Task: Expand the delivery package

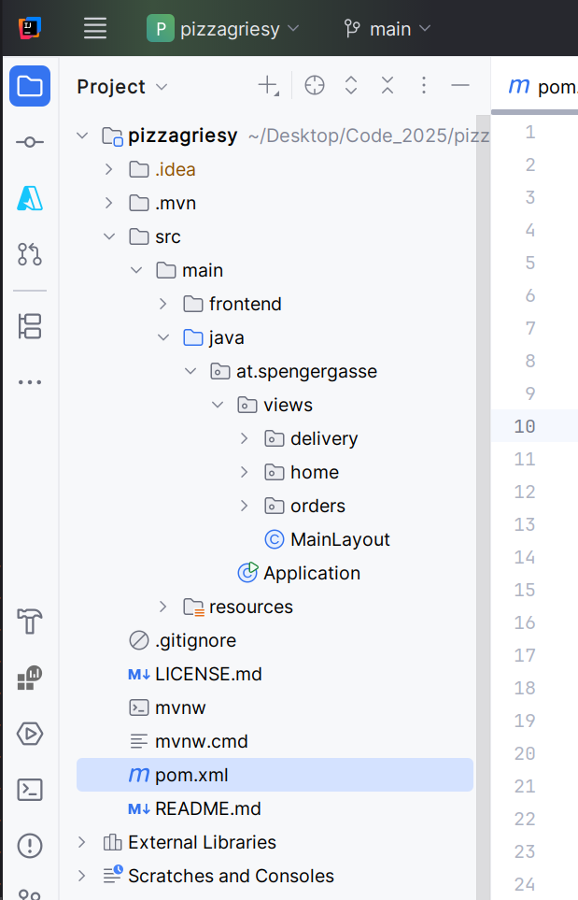Action: coord(244,438)
